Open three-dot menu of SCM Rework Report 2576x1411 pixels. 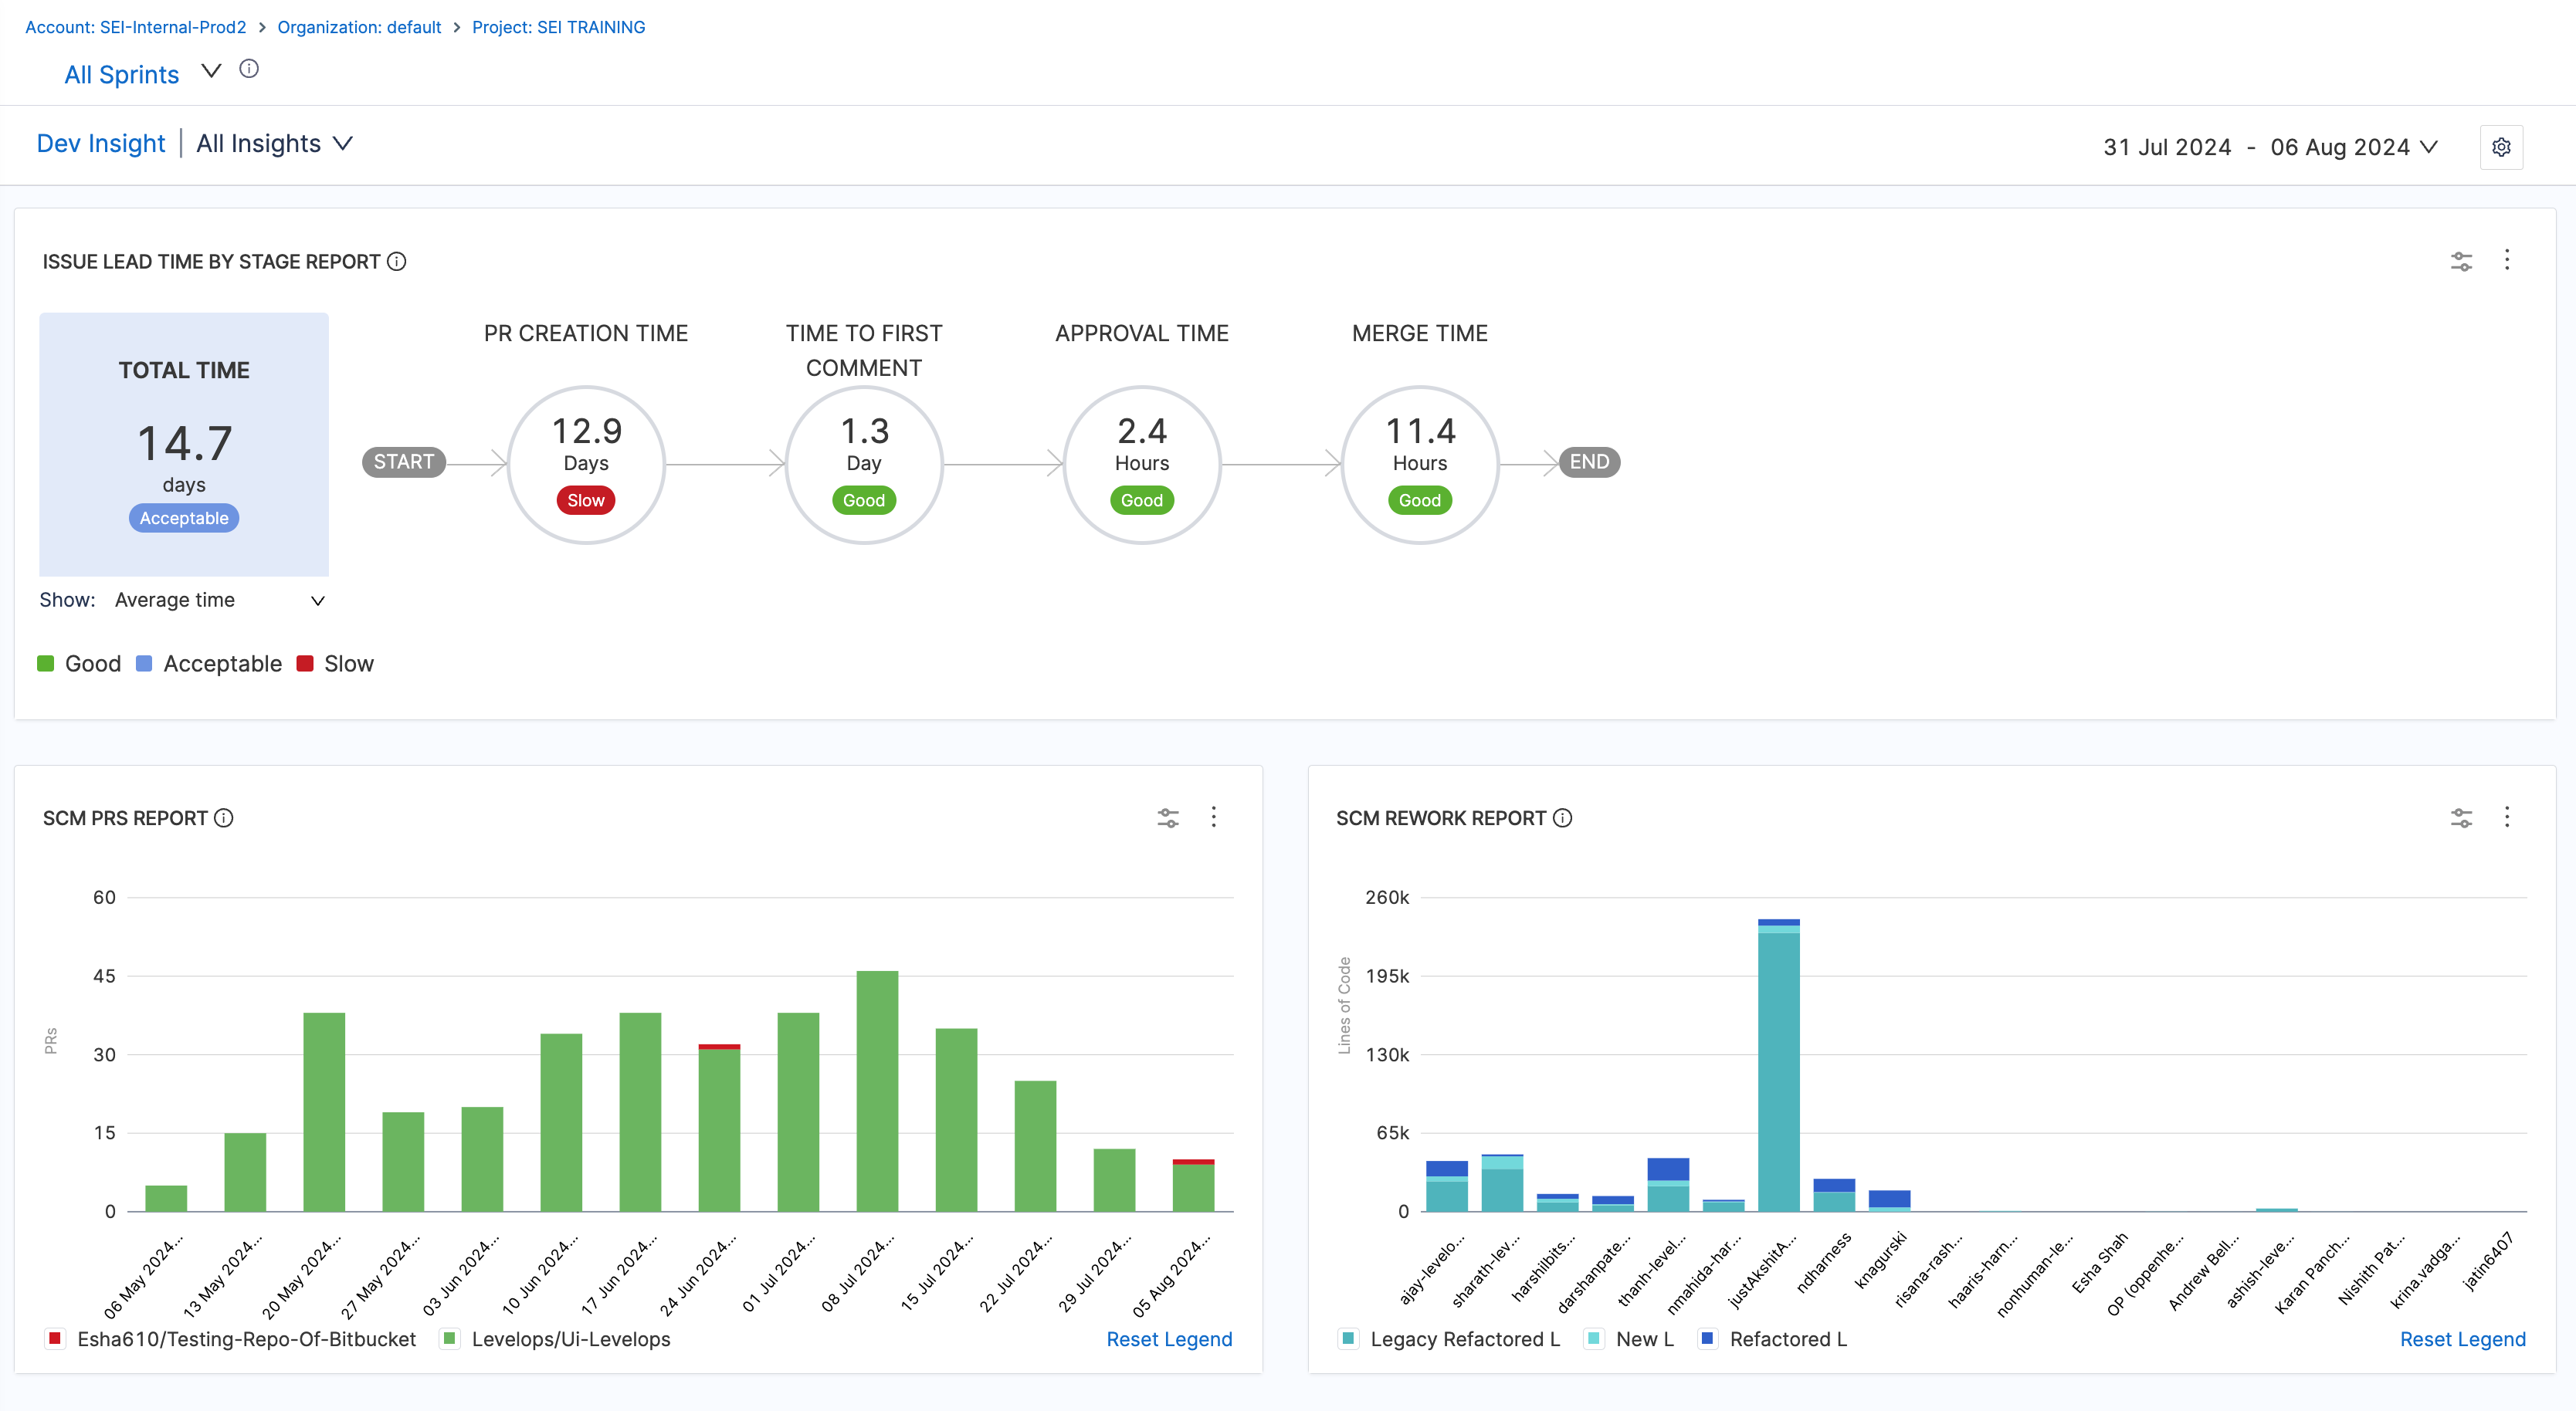pyautogui.click(x=2506, y=817)
